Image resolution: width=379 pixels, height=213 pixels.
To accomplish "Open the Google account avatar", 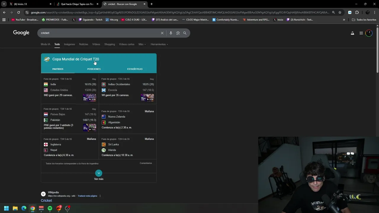I will pyautogui.click(x=369, y=33).
